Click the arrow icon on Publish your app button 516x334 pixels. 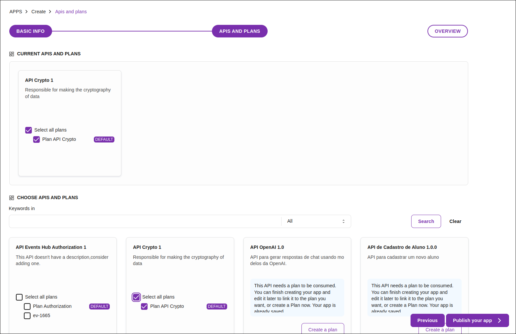499,320
